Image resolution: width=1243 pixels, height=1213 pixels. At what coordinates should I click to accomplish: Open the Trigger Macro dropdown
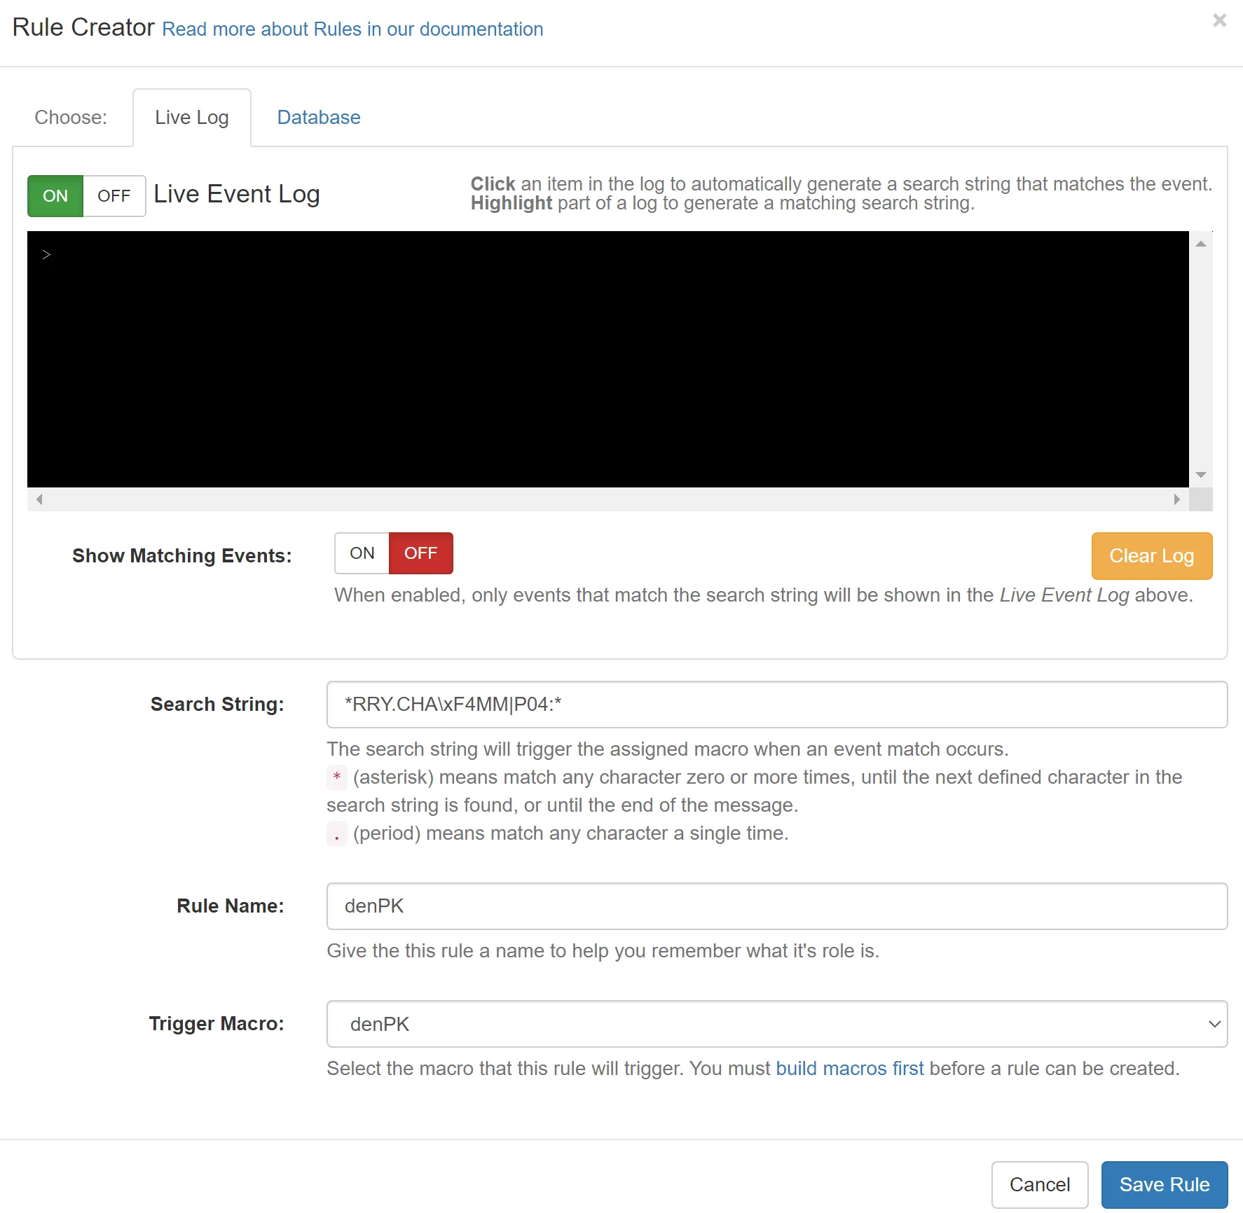tap(776, 1024)
